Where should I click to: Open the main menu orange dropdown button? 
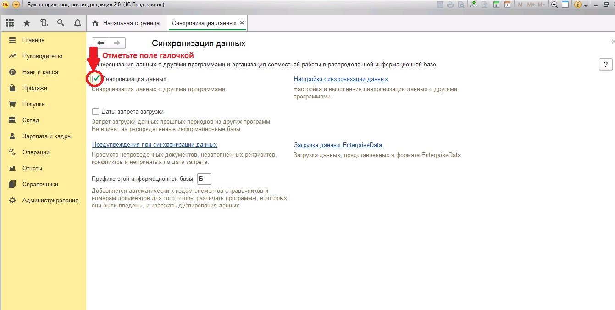pyautogui.click(x=16, y=5)
